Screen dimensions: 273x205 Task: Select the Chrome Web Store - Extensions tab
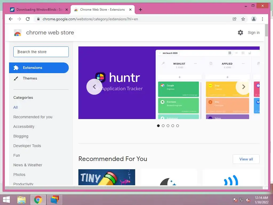pos(102,10)
